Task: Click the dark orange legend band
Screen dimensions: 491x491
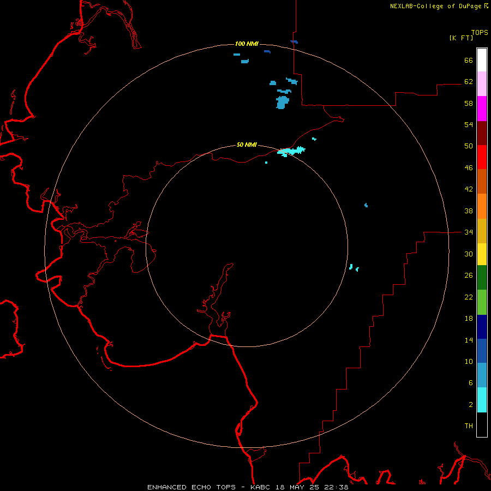Action: click(x=482, y=182)
